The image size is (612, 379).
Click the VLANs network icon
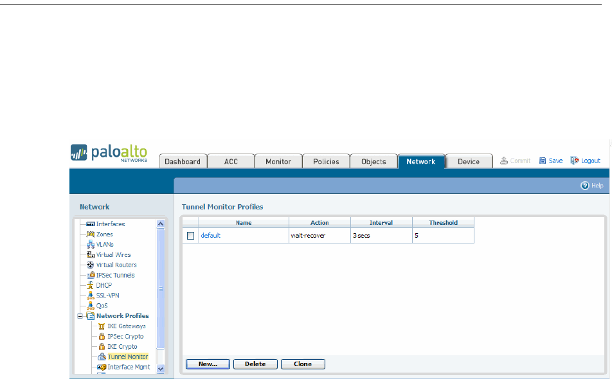click(90, 245)
